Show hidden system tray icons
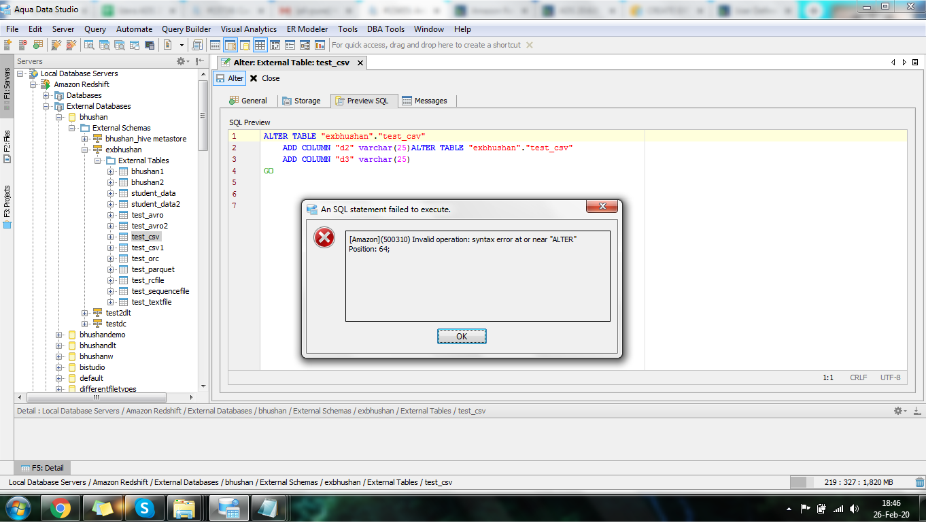Screen dimensions: 926x523 click(x=789, y=509)
